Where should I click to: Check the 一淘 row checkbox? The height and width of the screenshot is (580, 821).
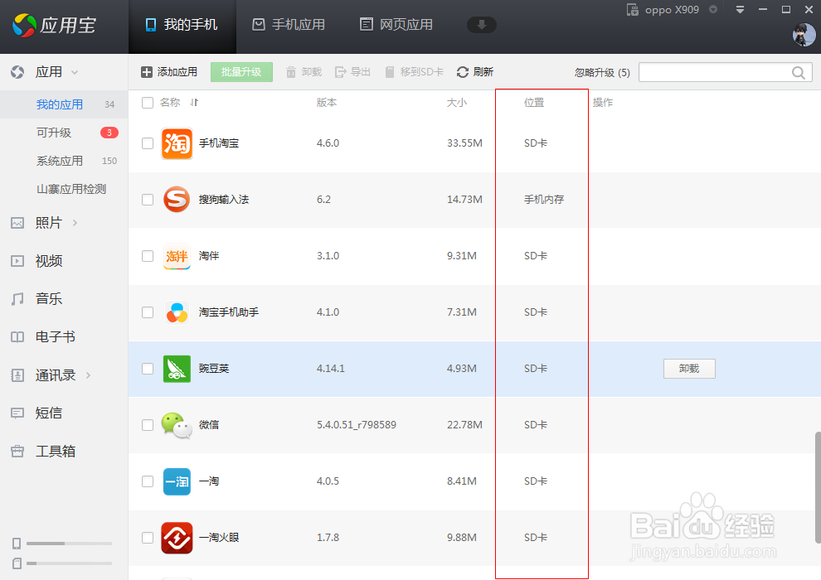(148, 481)
